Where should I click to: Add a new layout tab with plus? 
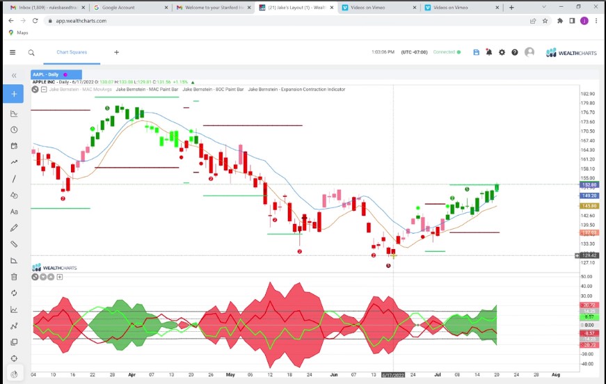[x=116, y=52]
